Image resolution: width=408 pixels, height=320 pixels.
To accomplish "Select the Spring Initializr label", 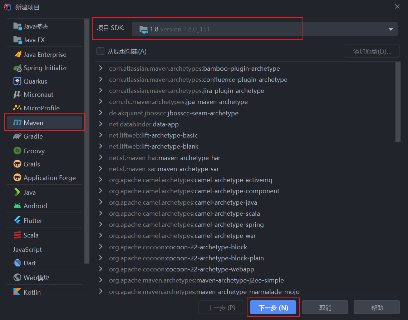I will [45, 68].
